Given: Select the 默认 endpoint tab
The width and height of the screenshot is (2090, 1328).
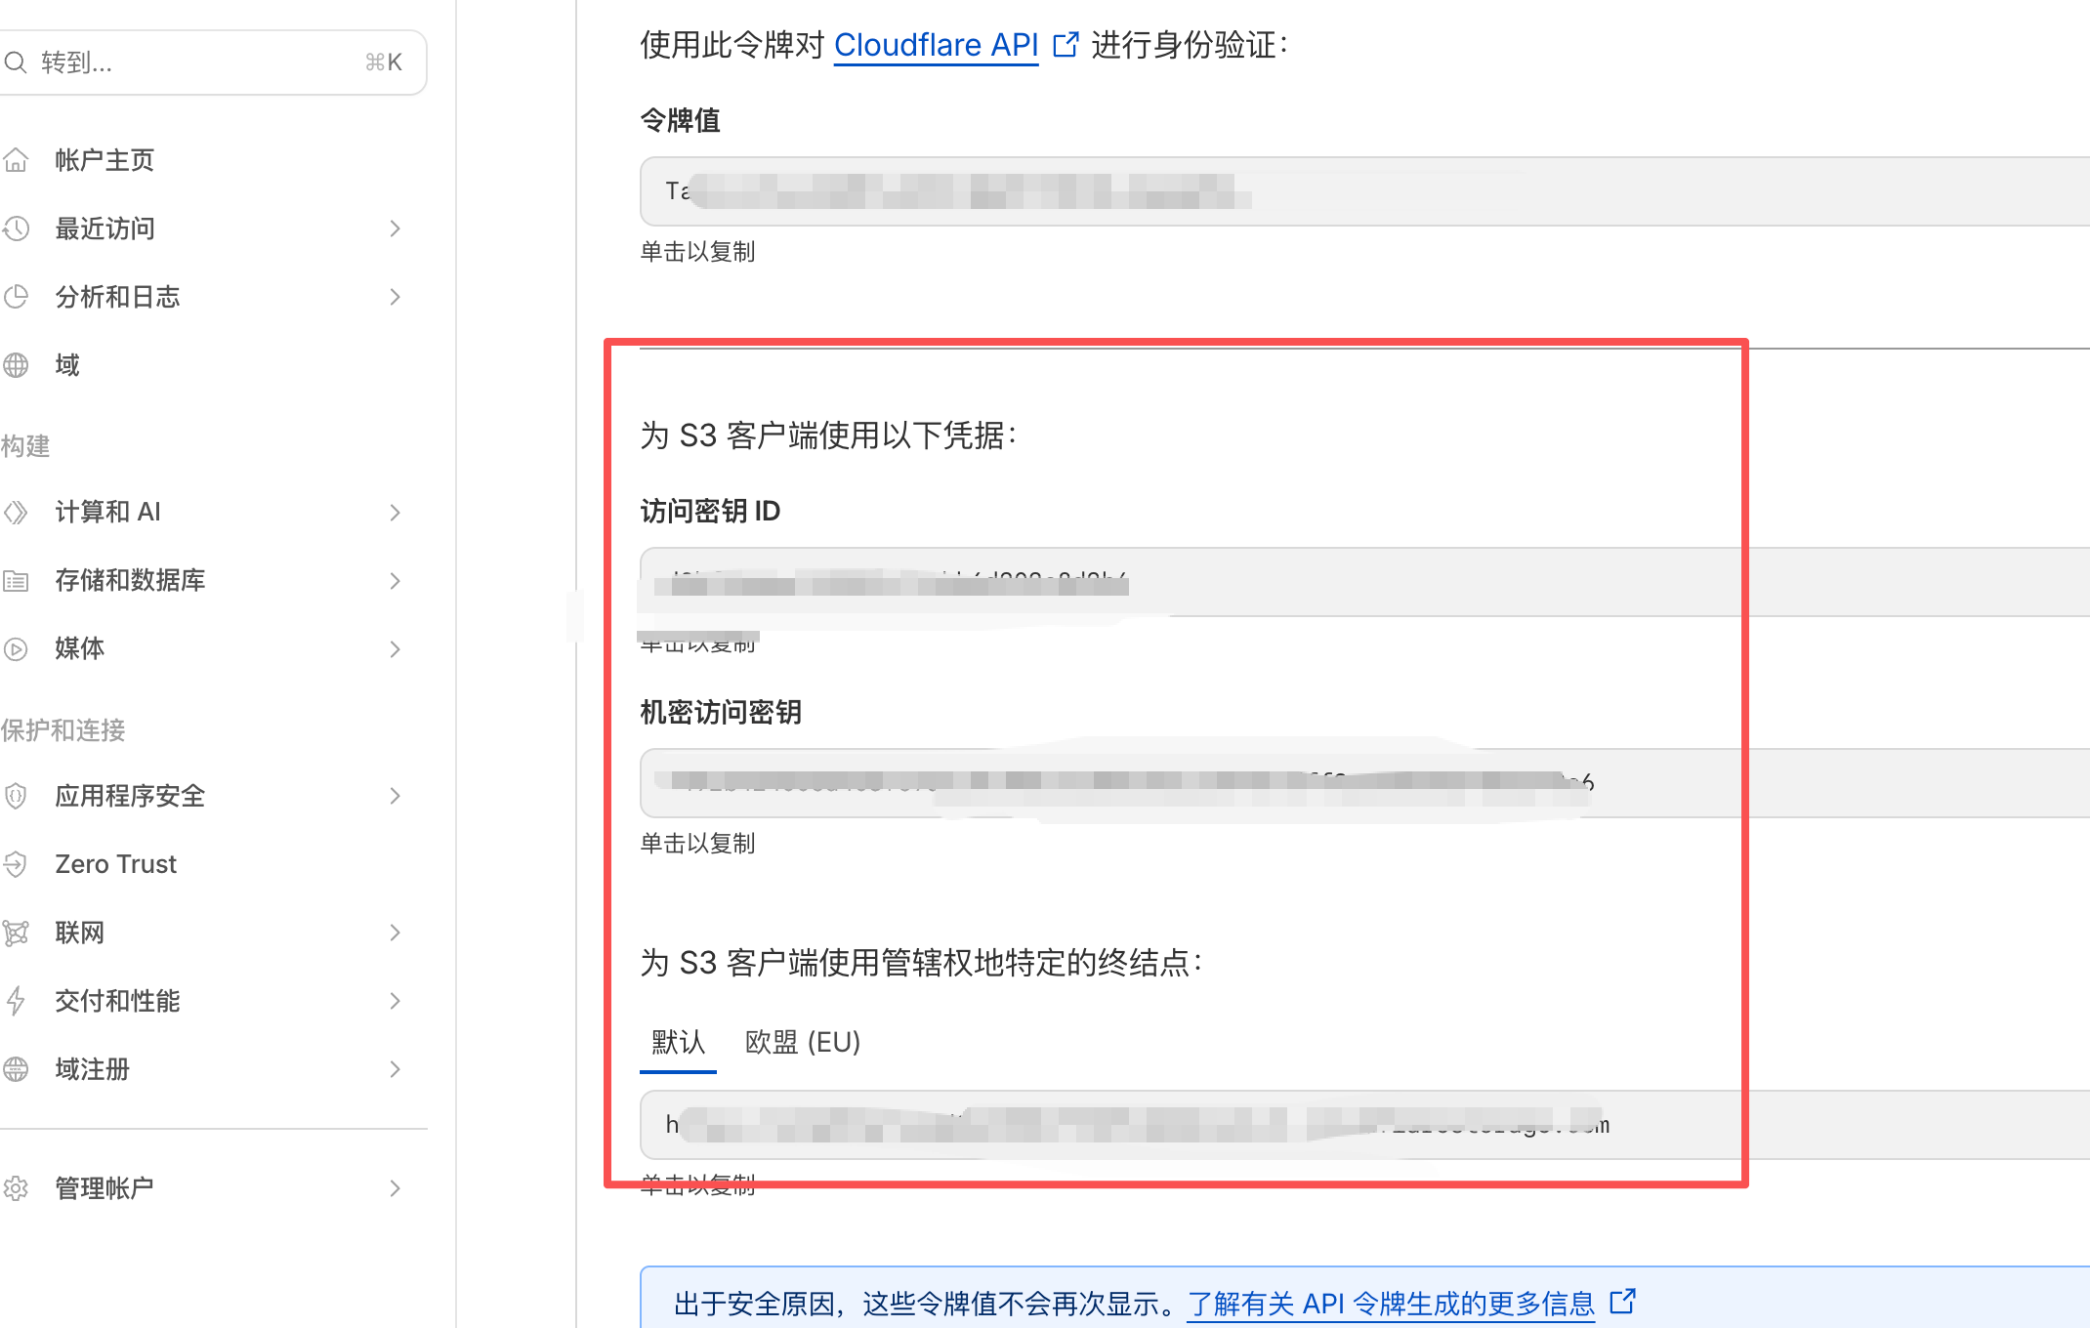Looking at the screenshot, I should click(678, 1042).
